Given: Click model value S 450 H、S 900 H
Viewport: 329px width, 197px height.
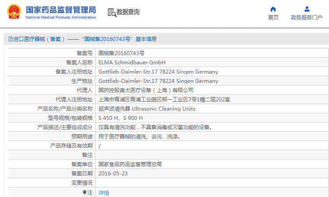Looking at the screenshot, I should (x=120, y=118).
